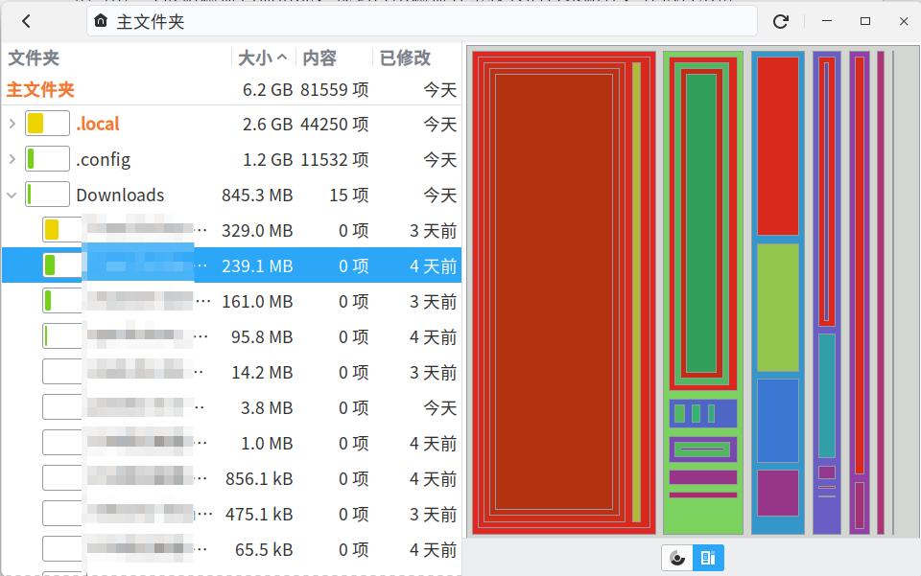Click the home icon in location bar
Image resolution: width=921 pixels, height=576 pixels.
(x=101, y=21)
